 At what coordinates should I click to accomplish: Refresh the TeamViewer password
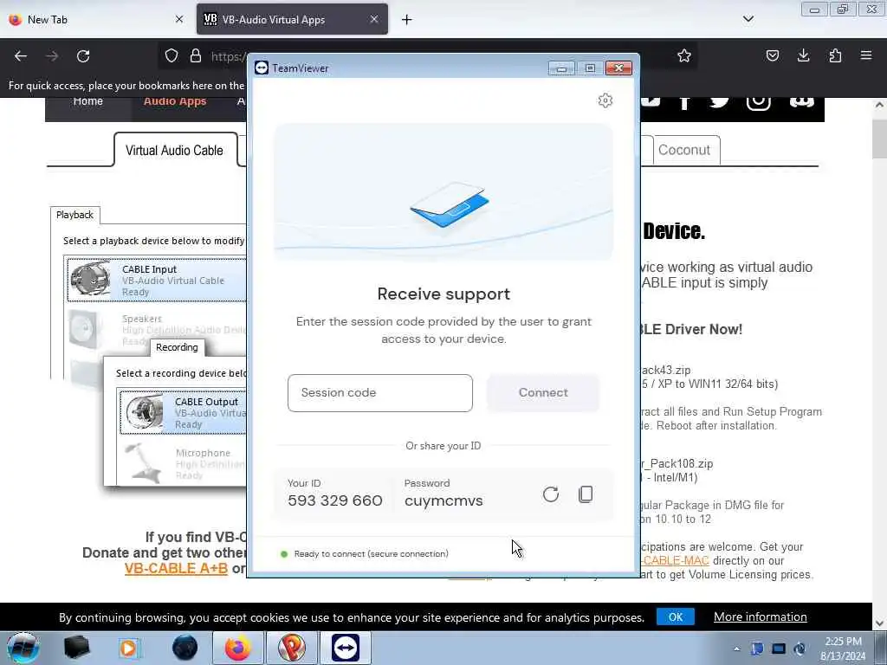coord(550,494)
